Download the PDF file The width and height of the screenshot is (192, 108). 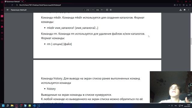(x=181, y=10)
